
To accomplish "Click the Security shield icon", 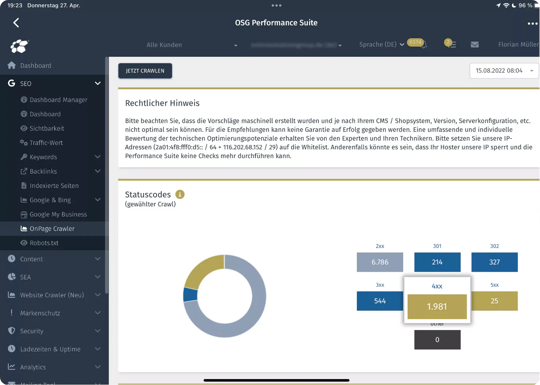I will (x=12, y=331).
